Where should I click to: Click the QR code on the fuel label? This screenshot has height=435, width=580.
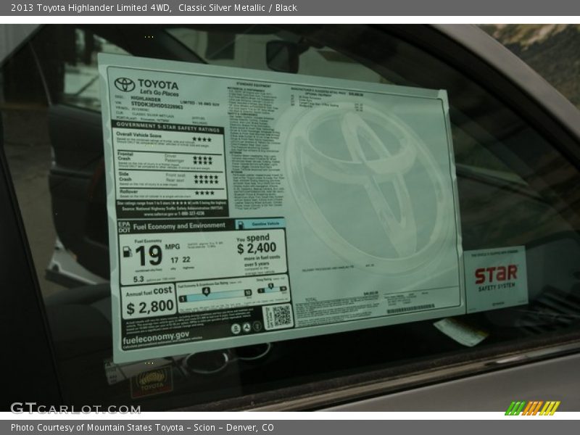278,316
